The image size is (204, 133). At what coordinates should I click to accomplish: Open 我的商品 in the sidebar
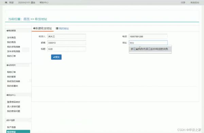pos(11,42)
